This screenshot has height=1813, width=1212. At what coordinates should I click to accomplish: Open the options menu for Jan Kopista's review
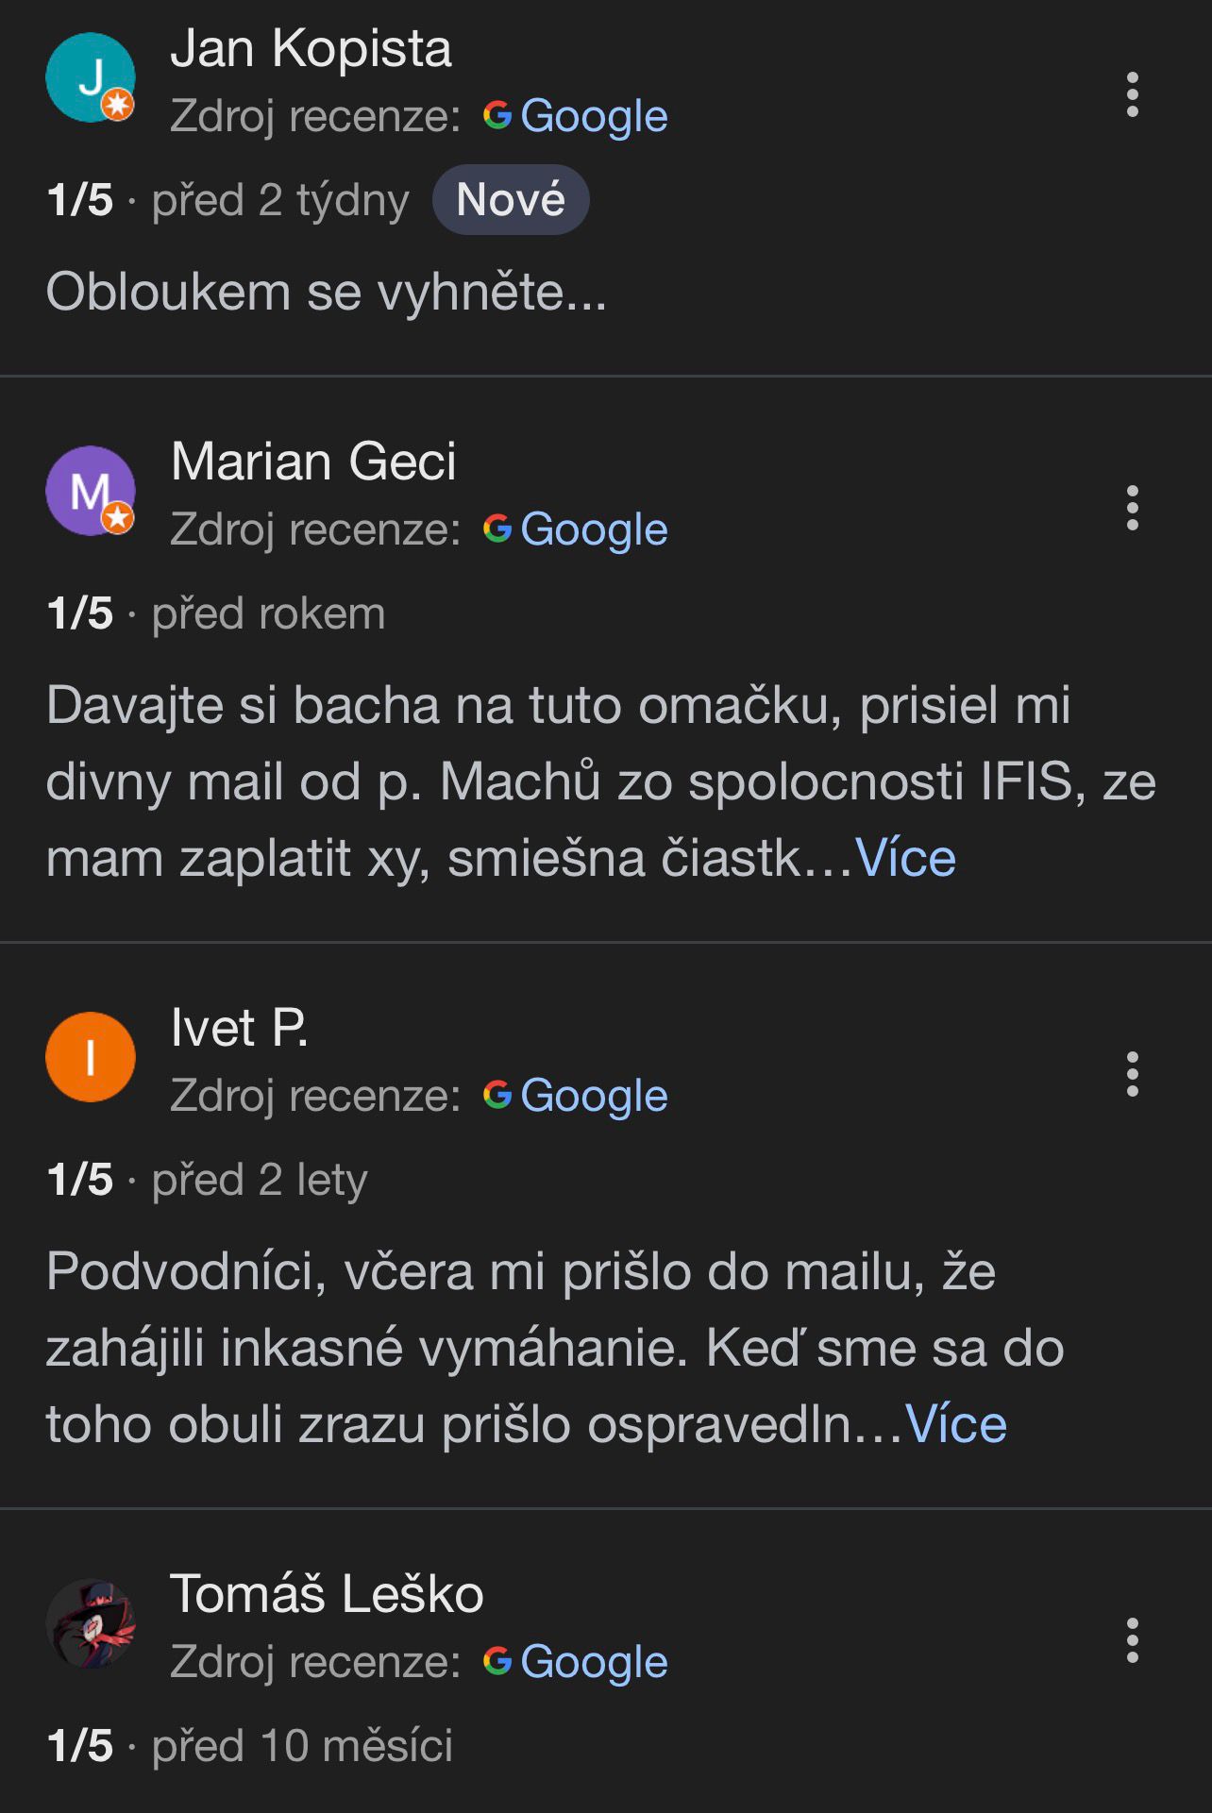1132,94
